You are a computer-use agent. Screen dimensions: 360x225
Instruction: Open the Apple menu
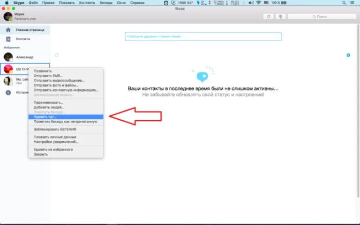(x=7, y=3)
